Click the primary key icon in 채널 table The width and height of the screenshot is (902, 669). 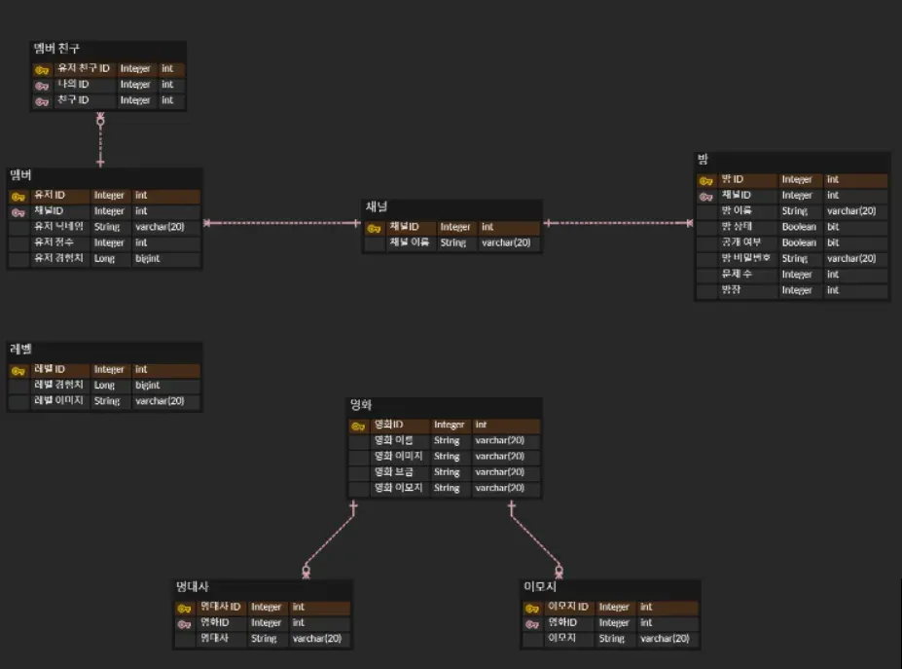[x=374, y=229]
